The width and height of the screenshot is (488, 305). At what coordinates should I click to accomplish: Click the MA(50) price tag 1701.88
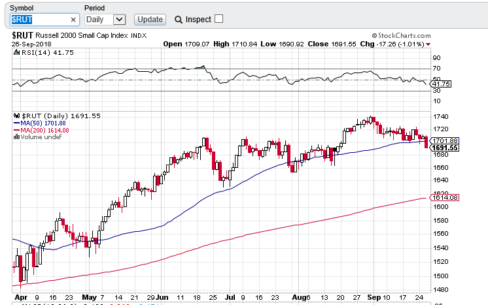[x=444, y=140]
